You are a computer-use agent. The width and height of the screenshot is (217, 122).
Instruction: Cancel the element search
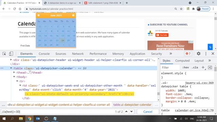[x=148, y=111]
